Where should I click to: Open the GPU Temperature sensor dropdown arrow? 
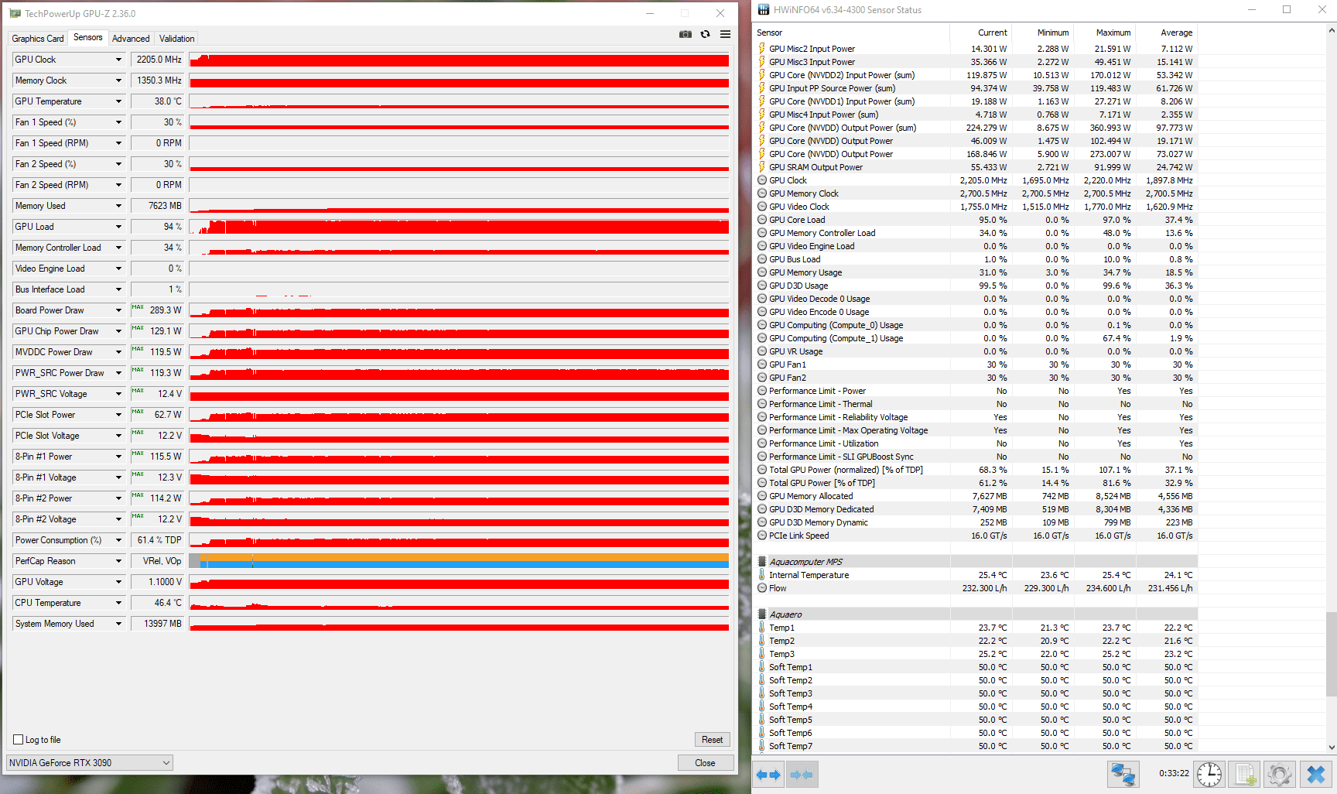[x=118, y=101]
